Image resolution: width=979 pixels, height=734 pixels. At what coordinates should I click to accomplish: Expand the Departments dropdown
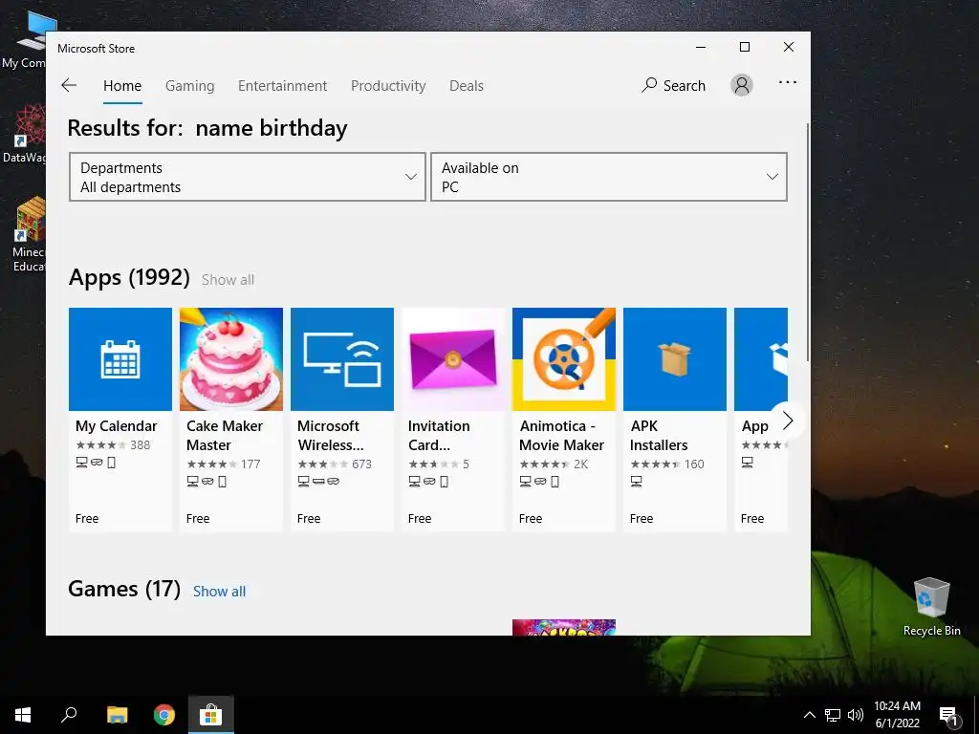tap(248, 177)
